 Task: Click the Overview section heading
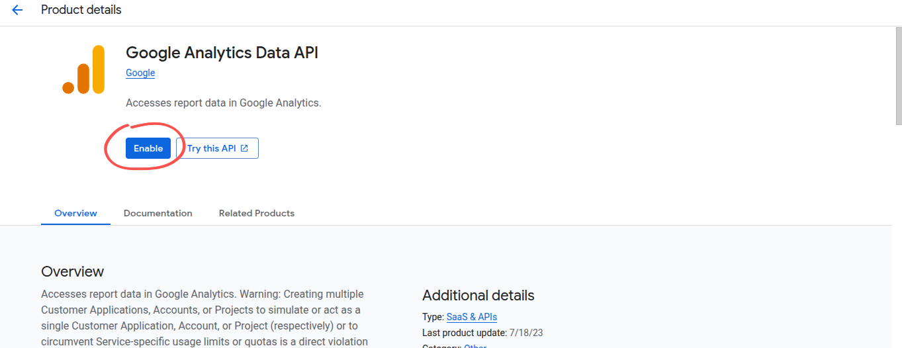click(73, 271)
